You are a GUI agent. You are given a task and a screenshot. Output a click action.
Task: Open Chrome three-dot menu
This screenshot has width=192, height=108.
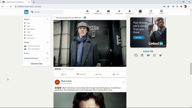pos(189,7)
